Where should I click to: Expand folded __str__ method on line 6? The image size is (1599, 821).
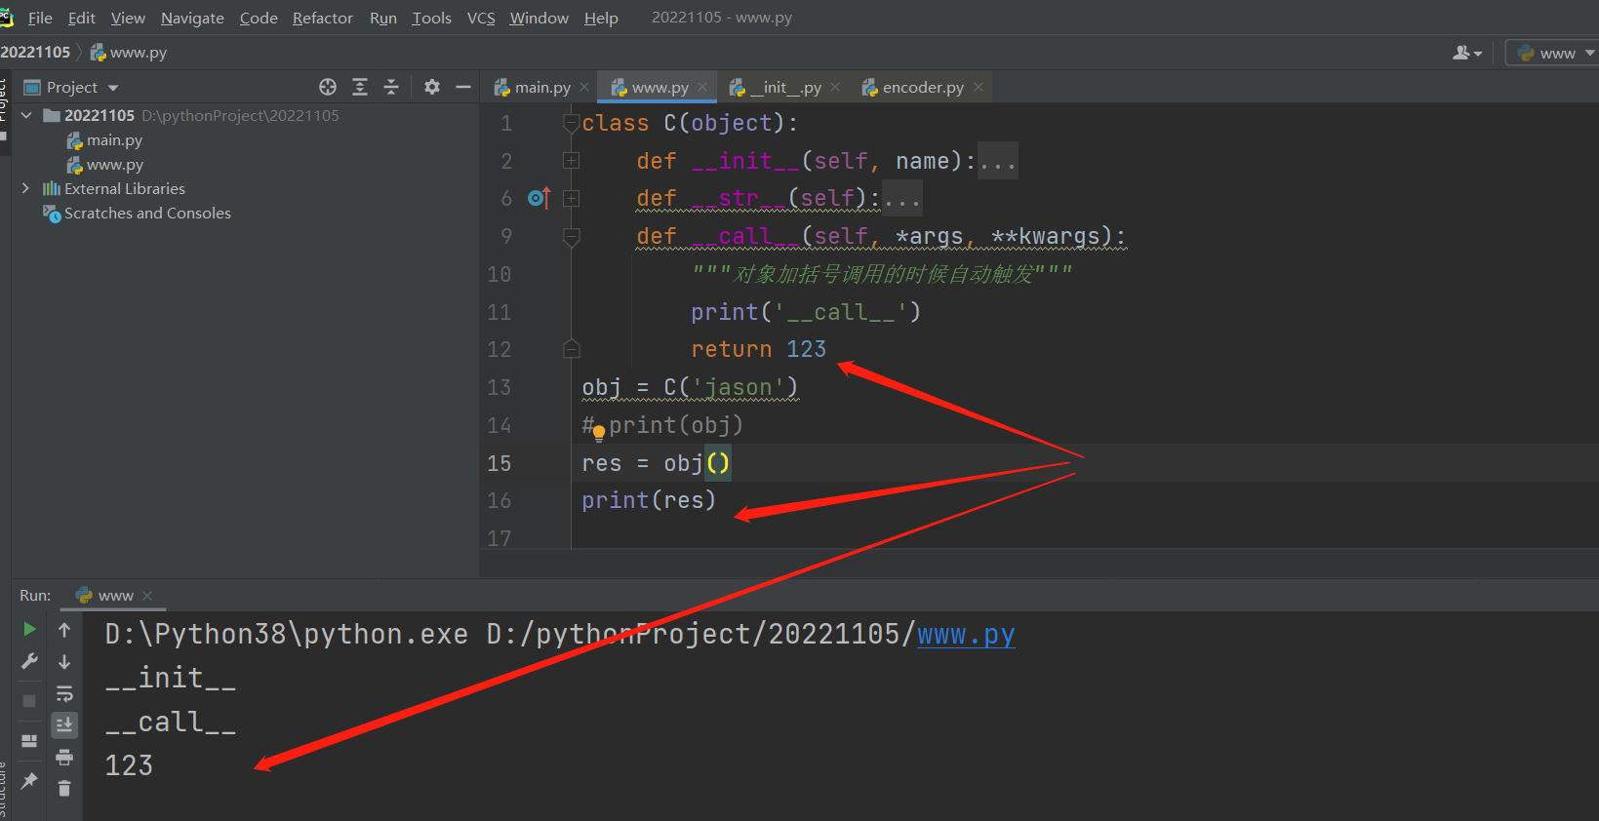tap(572, 198)
